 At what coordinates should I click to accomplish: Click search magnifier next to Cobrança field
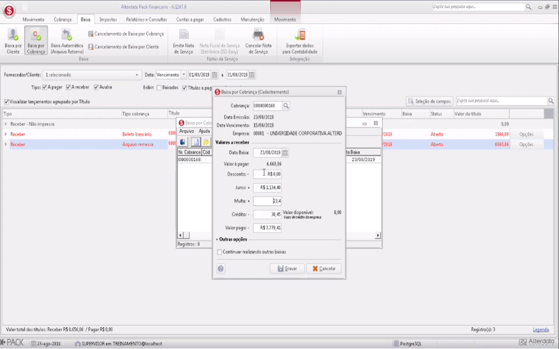[x=286, y=106]
